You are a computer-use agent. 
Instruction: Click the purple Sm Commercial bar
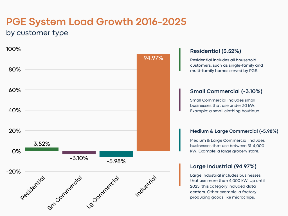(x=79, y=153)
